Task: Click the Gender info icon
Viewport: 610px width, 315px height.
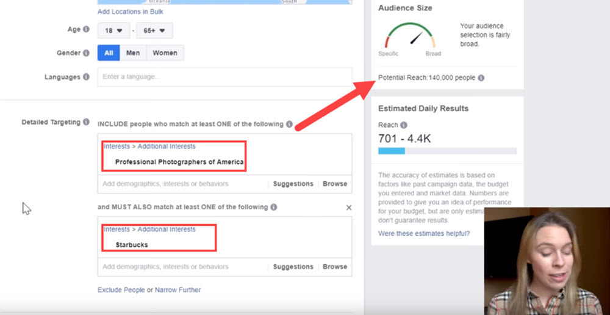Action: click(87, 53)
